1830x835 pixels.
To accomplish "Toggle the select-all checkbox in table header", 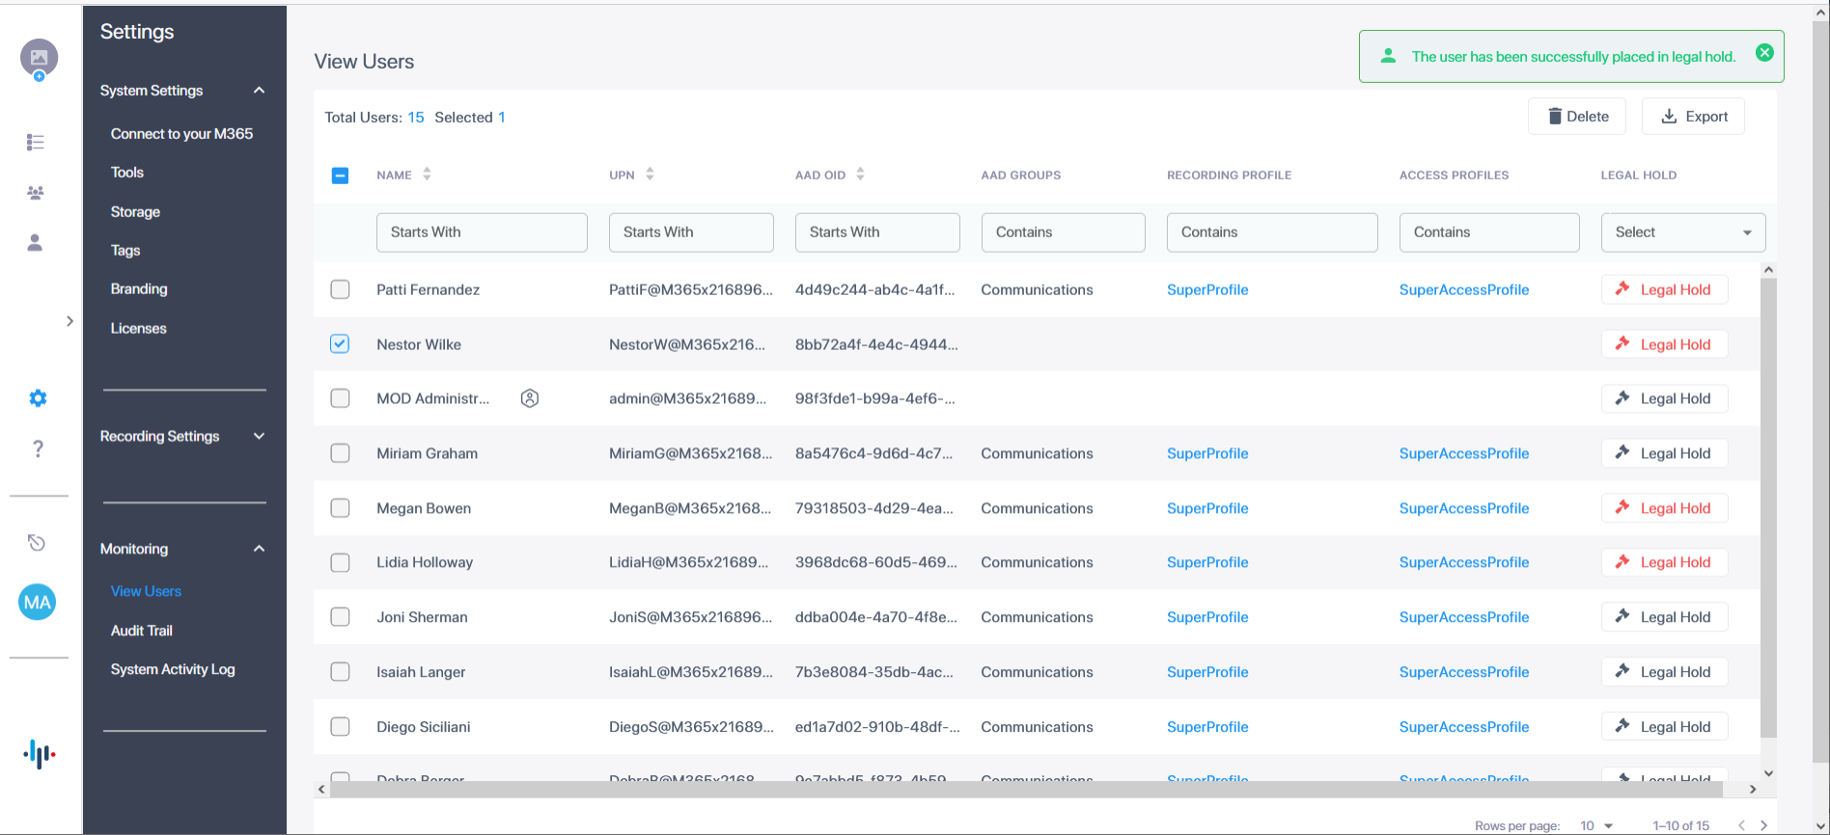I will click(340, 175).
